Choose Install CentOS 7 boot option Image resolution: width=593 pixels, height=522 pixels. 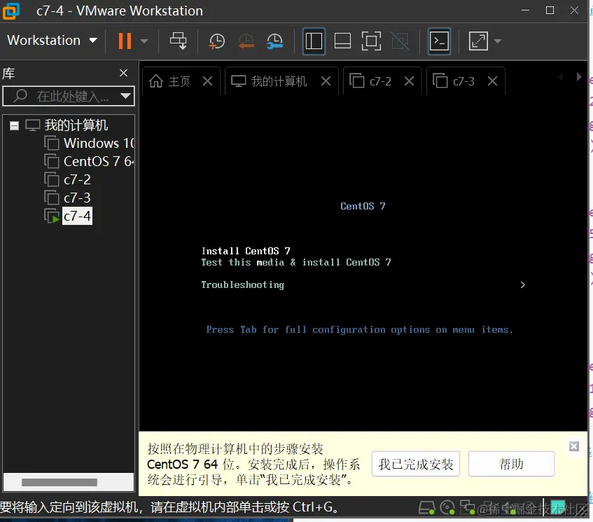[x=246, y=251]
